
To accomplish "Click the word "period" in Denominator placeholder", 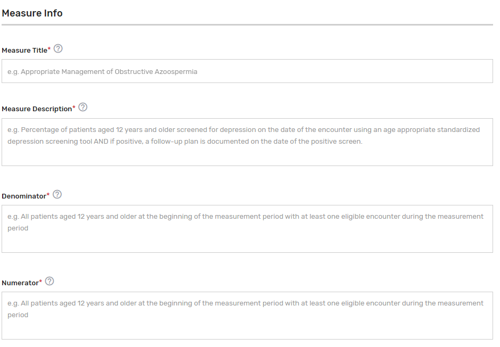I will (18, 228).
